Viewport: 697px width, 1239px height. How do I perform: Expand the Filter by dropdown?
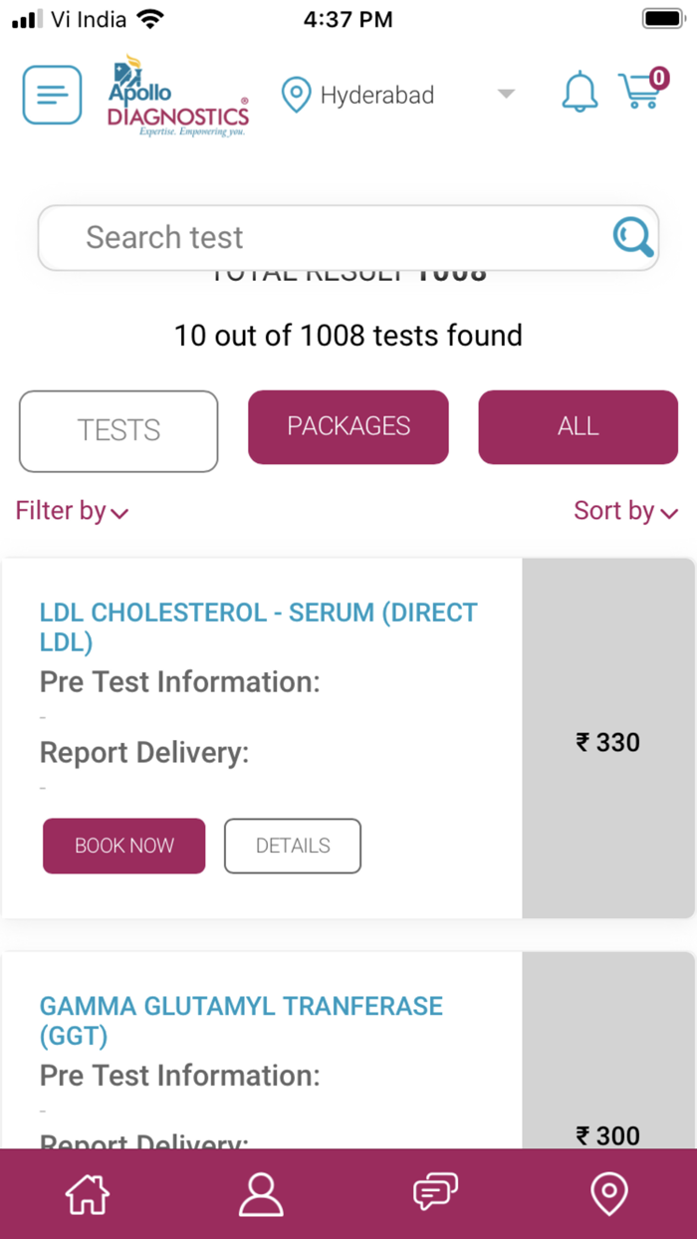point(72,512)
